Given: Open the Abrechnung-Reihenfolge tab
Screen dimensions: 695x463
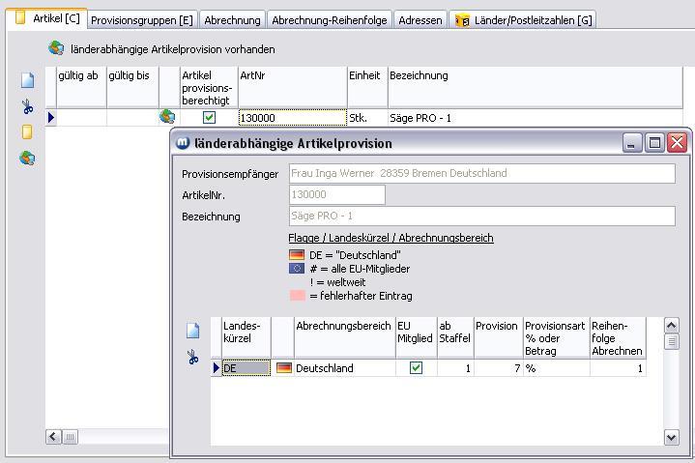Looking at the screenshot, I should pyautogui.click(x=330, y=20).
